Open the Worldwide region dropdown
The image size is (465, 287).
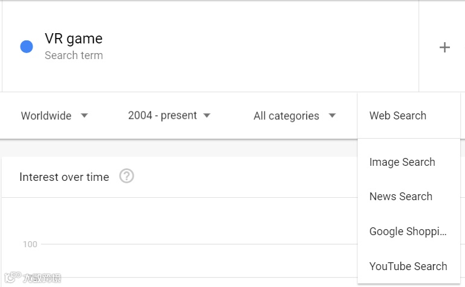pyautogui.click(x=46, y=116)
